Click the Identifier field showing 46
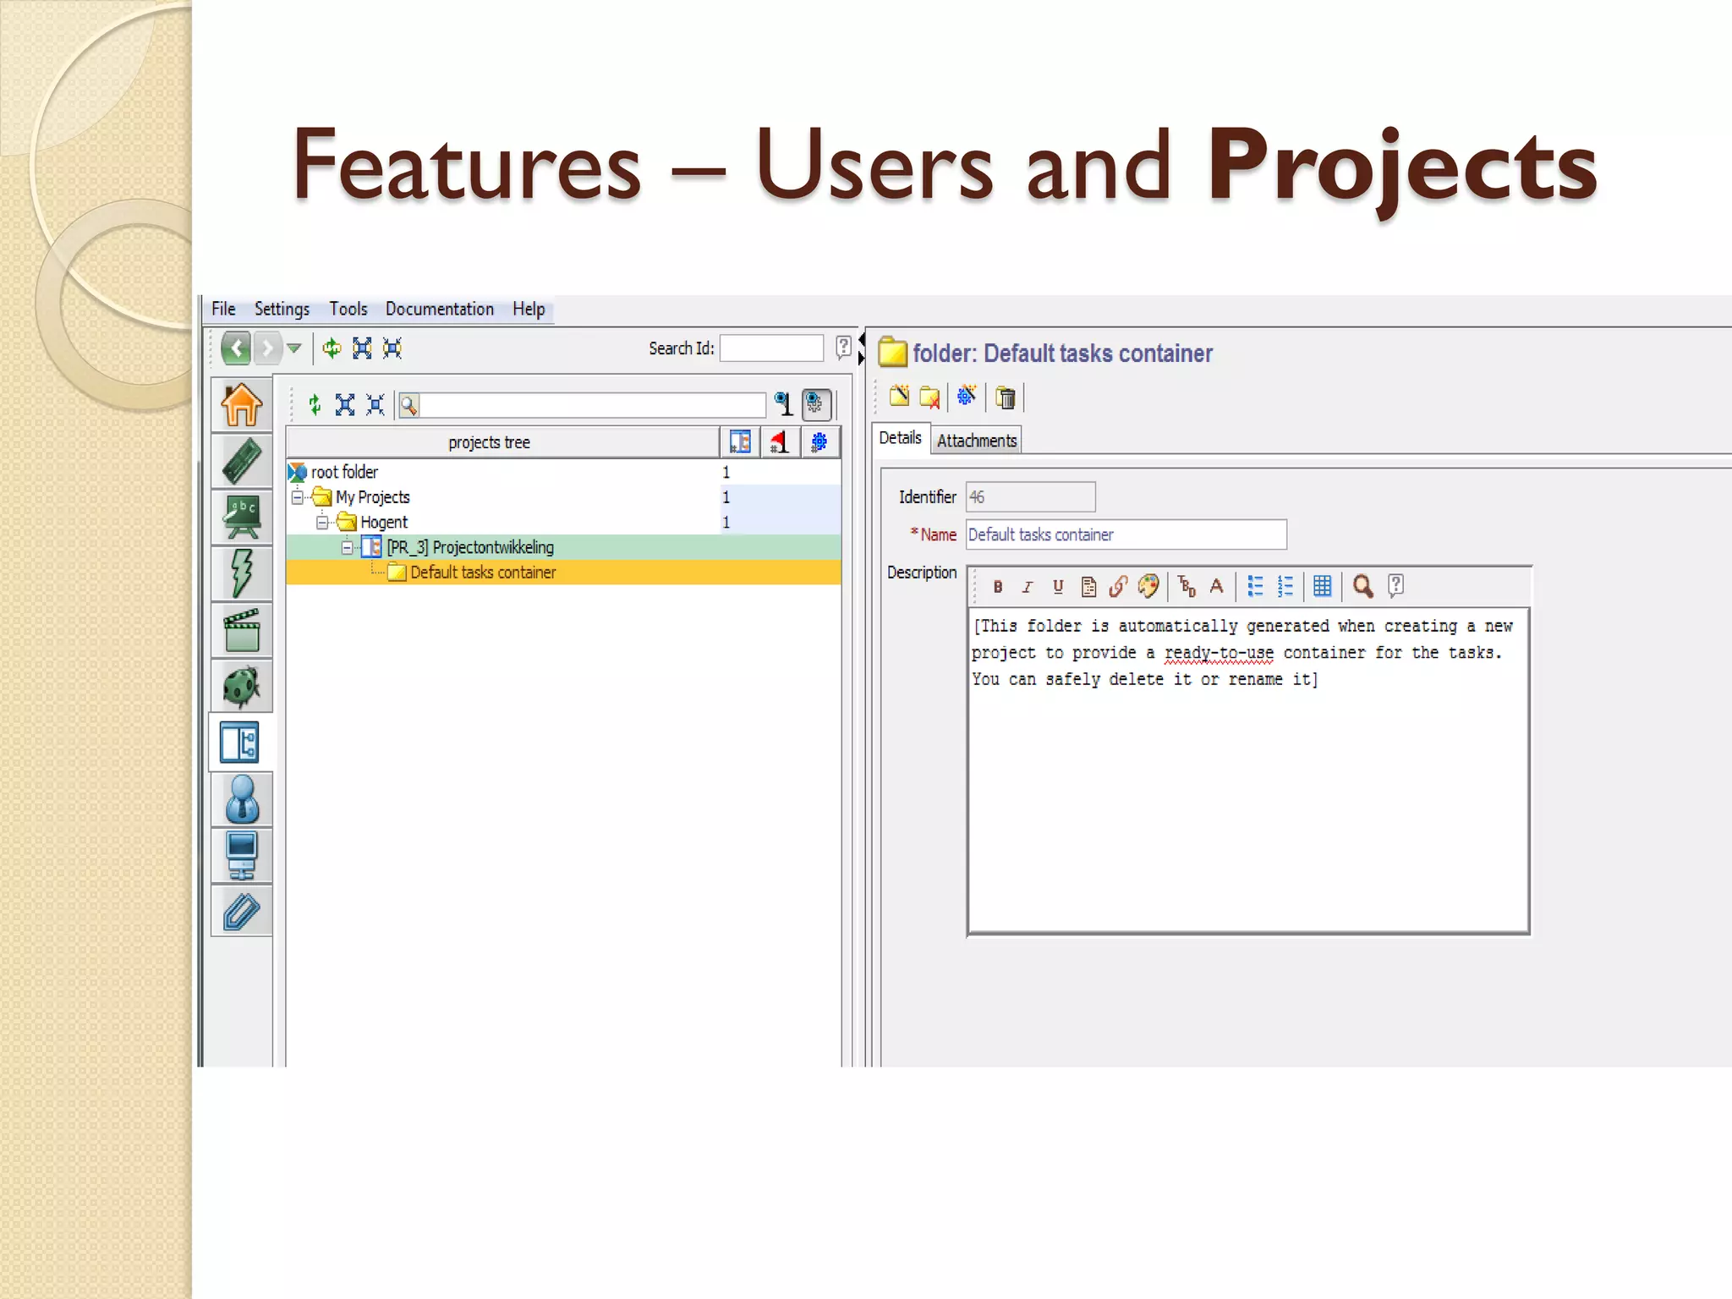The width and height of the screenshot is (1732, 1299). point(1031,497)
